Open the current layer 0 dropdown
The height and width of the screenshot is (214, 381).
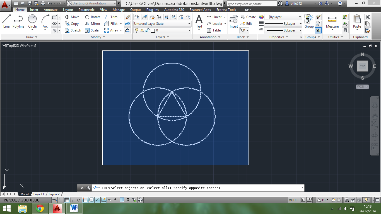tap(162, 30)
